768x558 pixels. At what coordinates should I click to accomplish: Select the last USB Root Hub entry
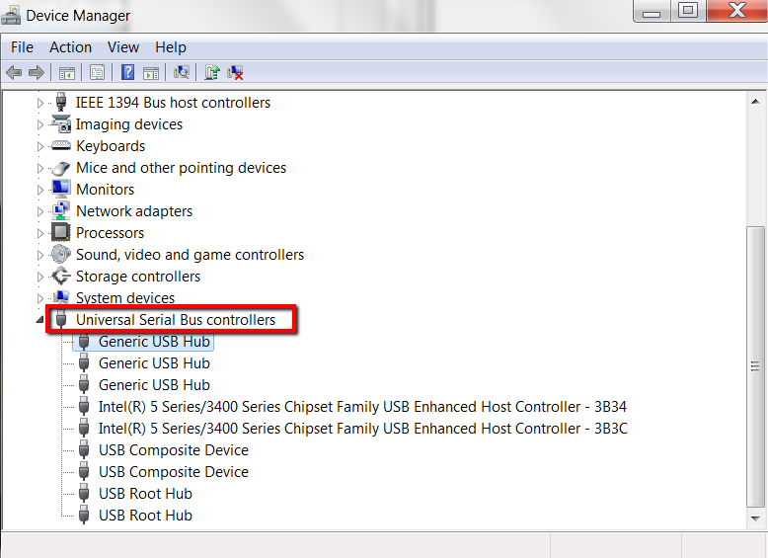(x=145, y=516)
